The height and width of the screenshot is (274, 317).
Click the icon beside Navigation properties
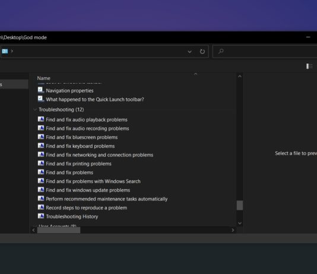coord(41,90)
